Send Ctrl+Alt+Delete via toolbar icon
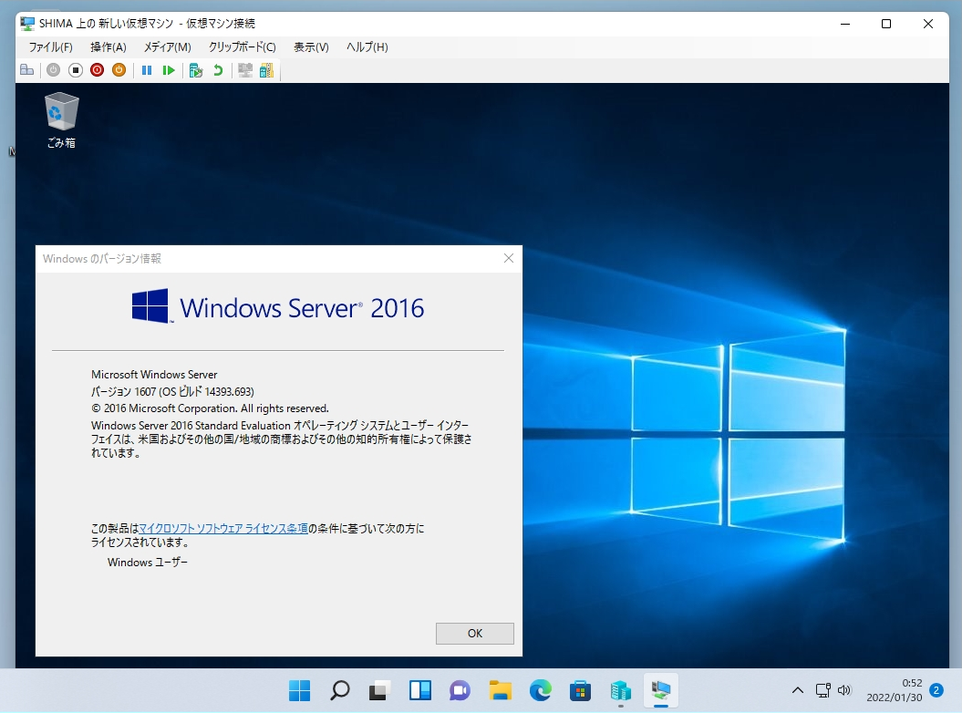The height and width of the screenshot is (713, 962). 27,70
